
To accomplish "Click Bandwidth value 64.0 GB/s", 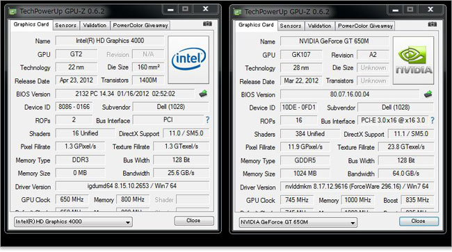I will [406, 174].
